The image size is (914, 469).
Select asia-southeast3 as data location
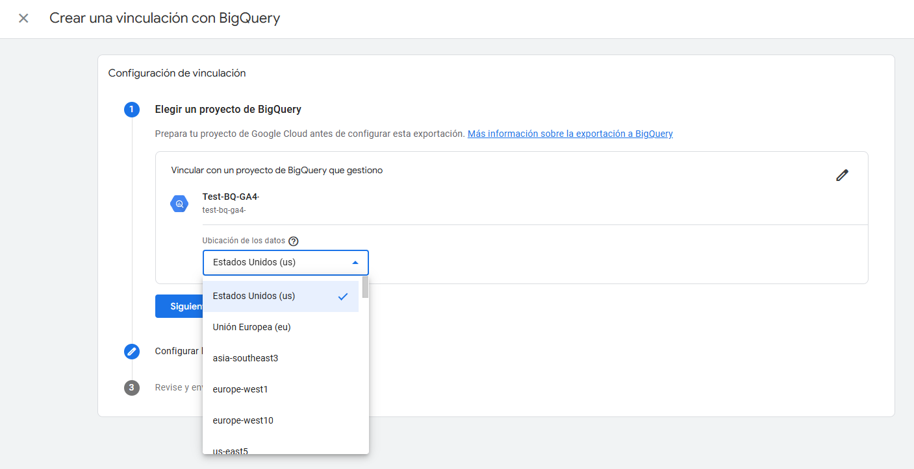(246, 358)
